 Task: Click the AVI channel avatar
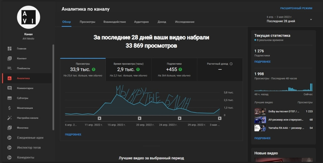(29, 17)
